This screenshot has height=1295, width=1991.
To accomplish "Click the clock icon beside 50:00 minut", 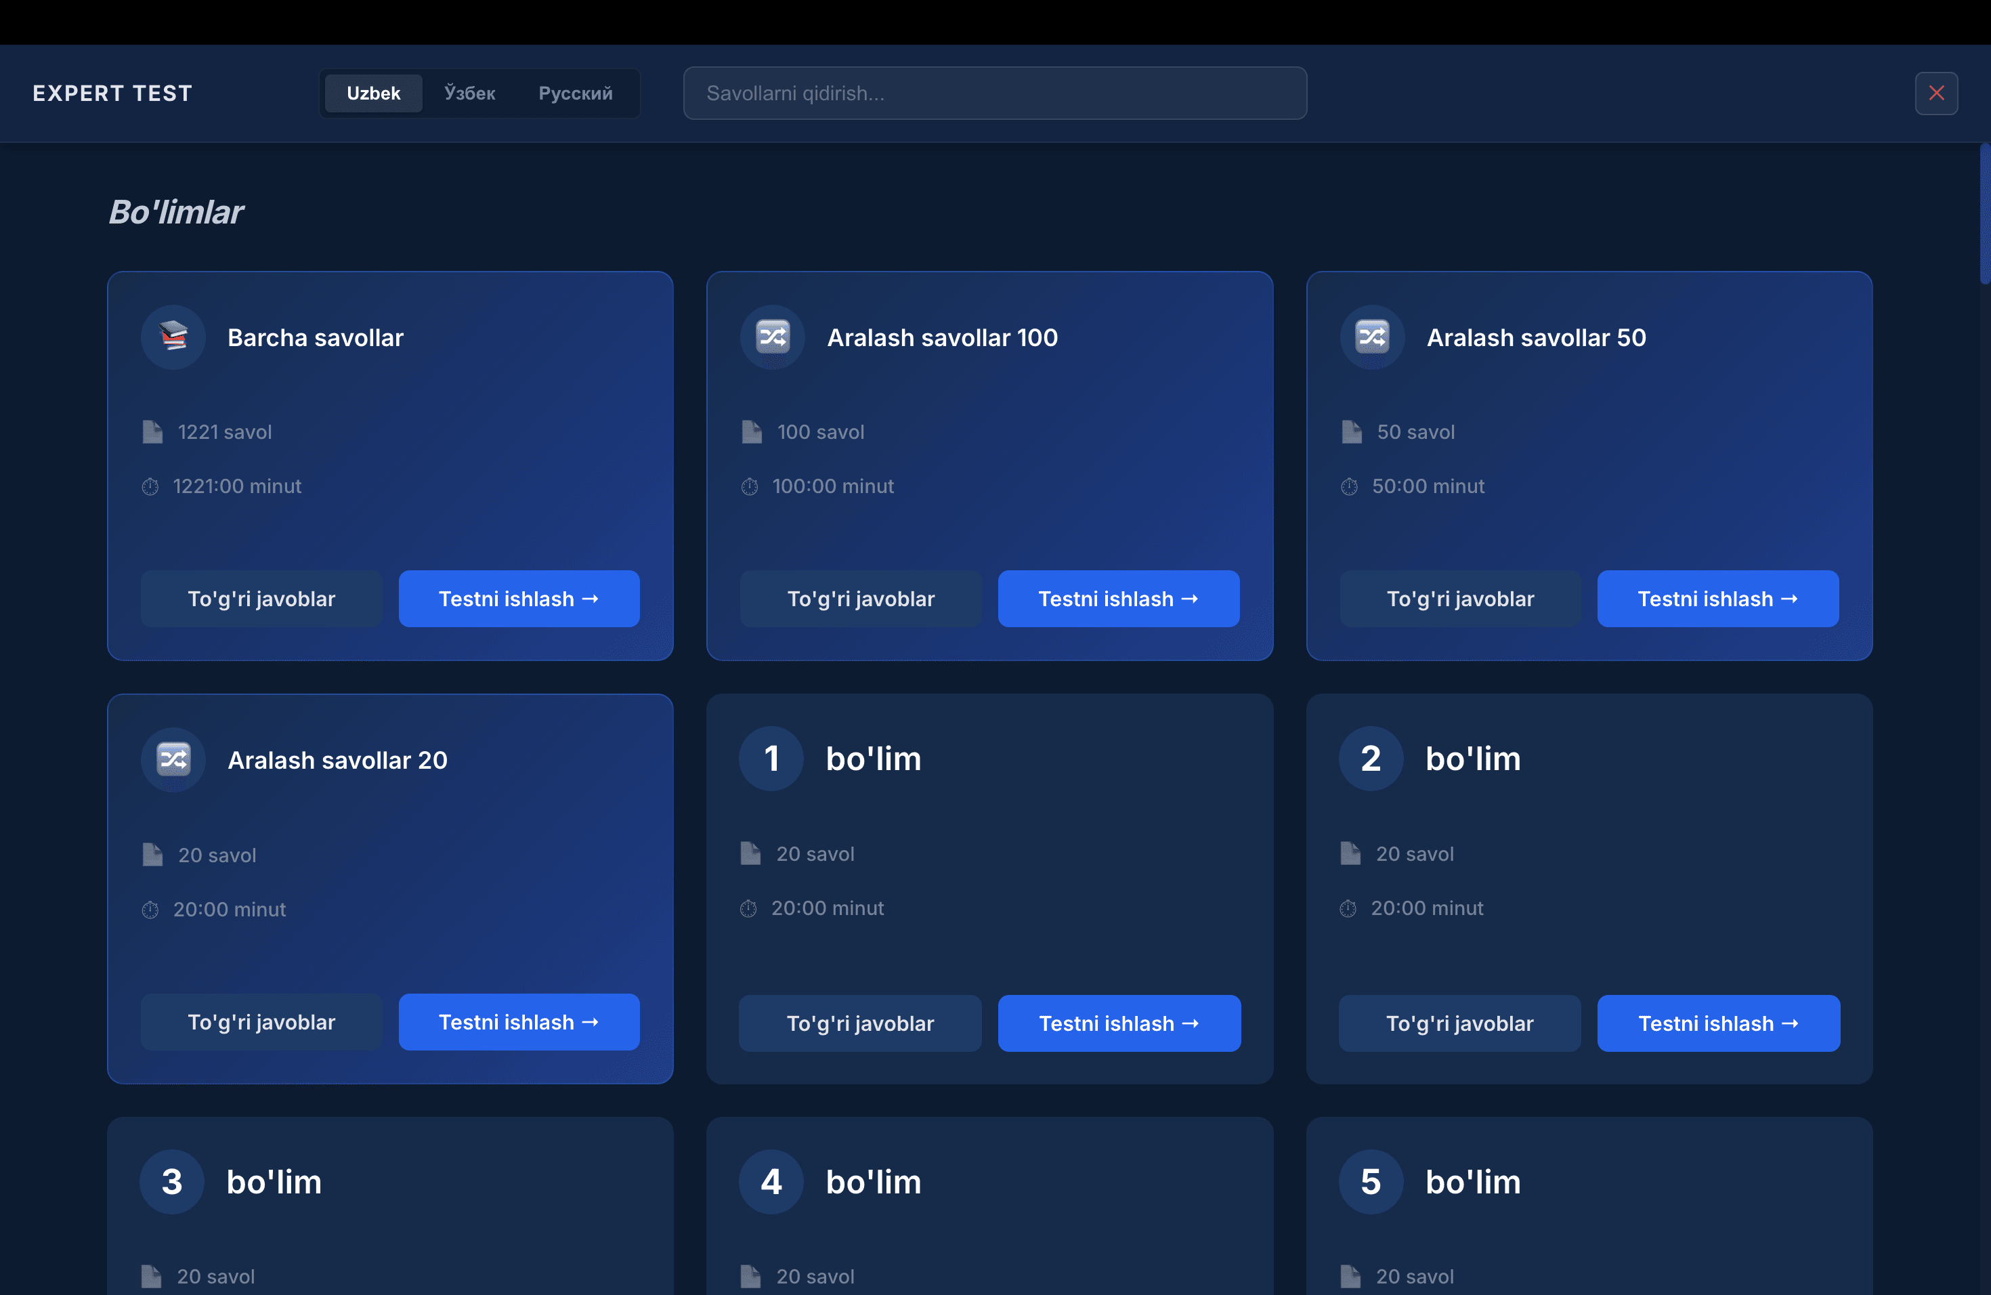I will [x=1350, y=486].
